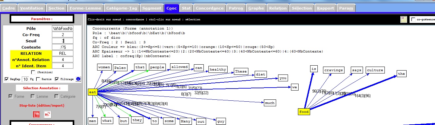Image resolution: width=435 pixels, height=125 pixels.
Task: Click the stop-list import folder icon
Action: [x=48, y=114]
